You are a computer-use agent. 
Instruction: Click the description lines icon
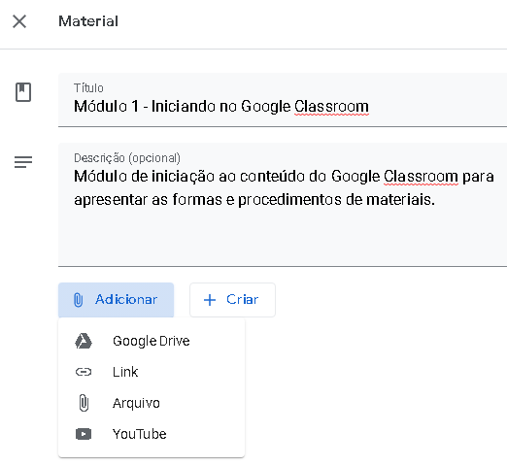(23, 162)
